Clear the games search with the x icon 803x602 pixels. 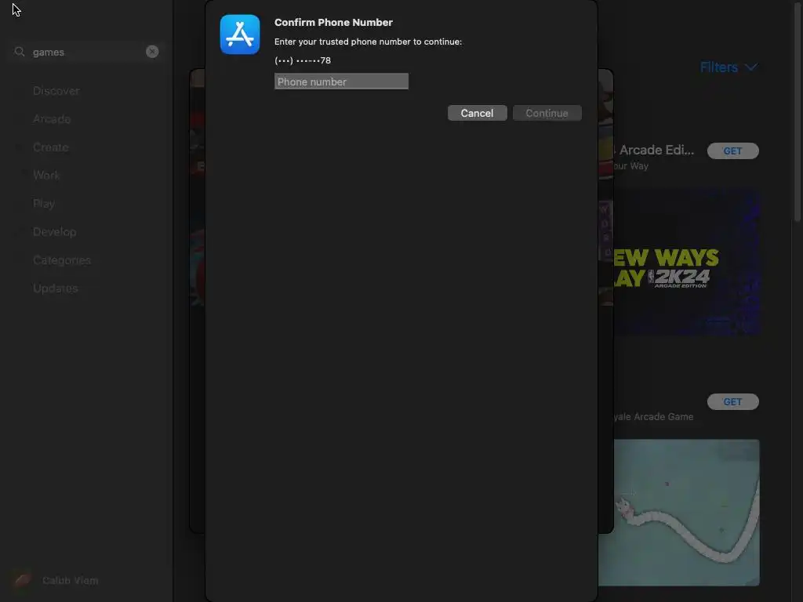coord(152,52)
